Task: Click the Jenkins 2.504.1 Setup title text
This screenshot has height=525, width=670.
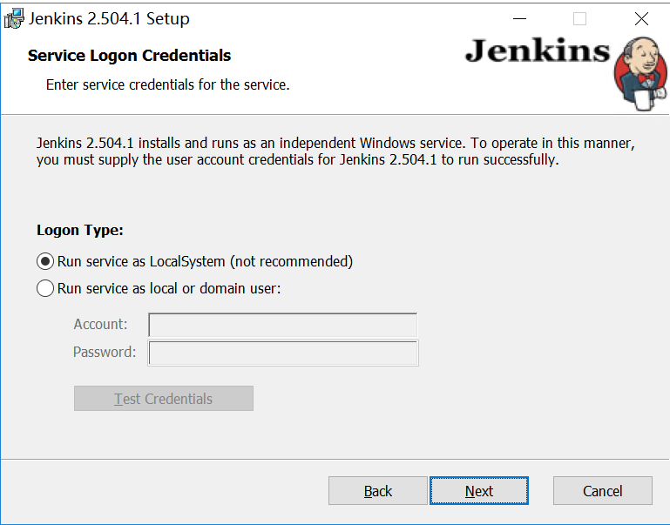Action: coord(109,19)
